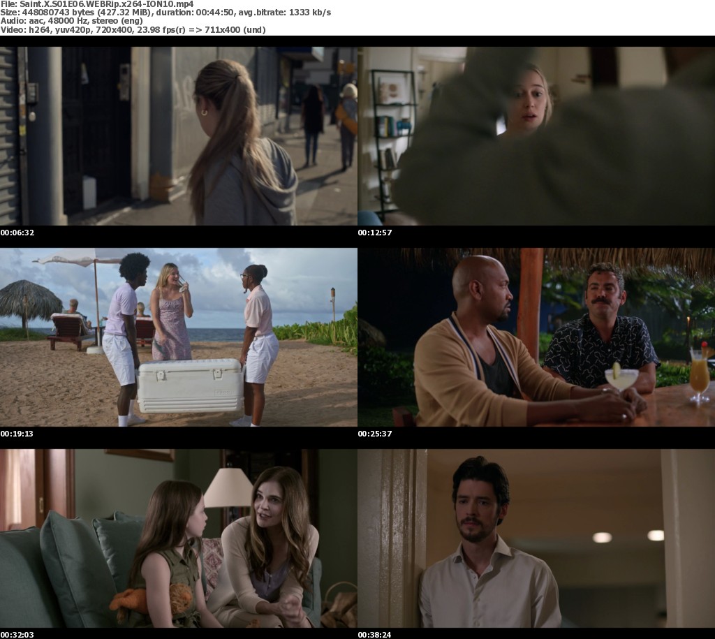Click the 00:06:32 timestamp label
715x639 pixels.
tap(17, 233)
